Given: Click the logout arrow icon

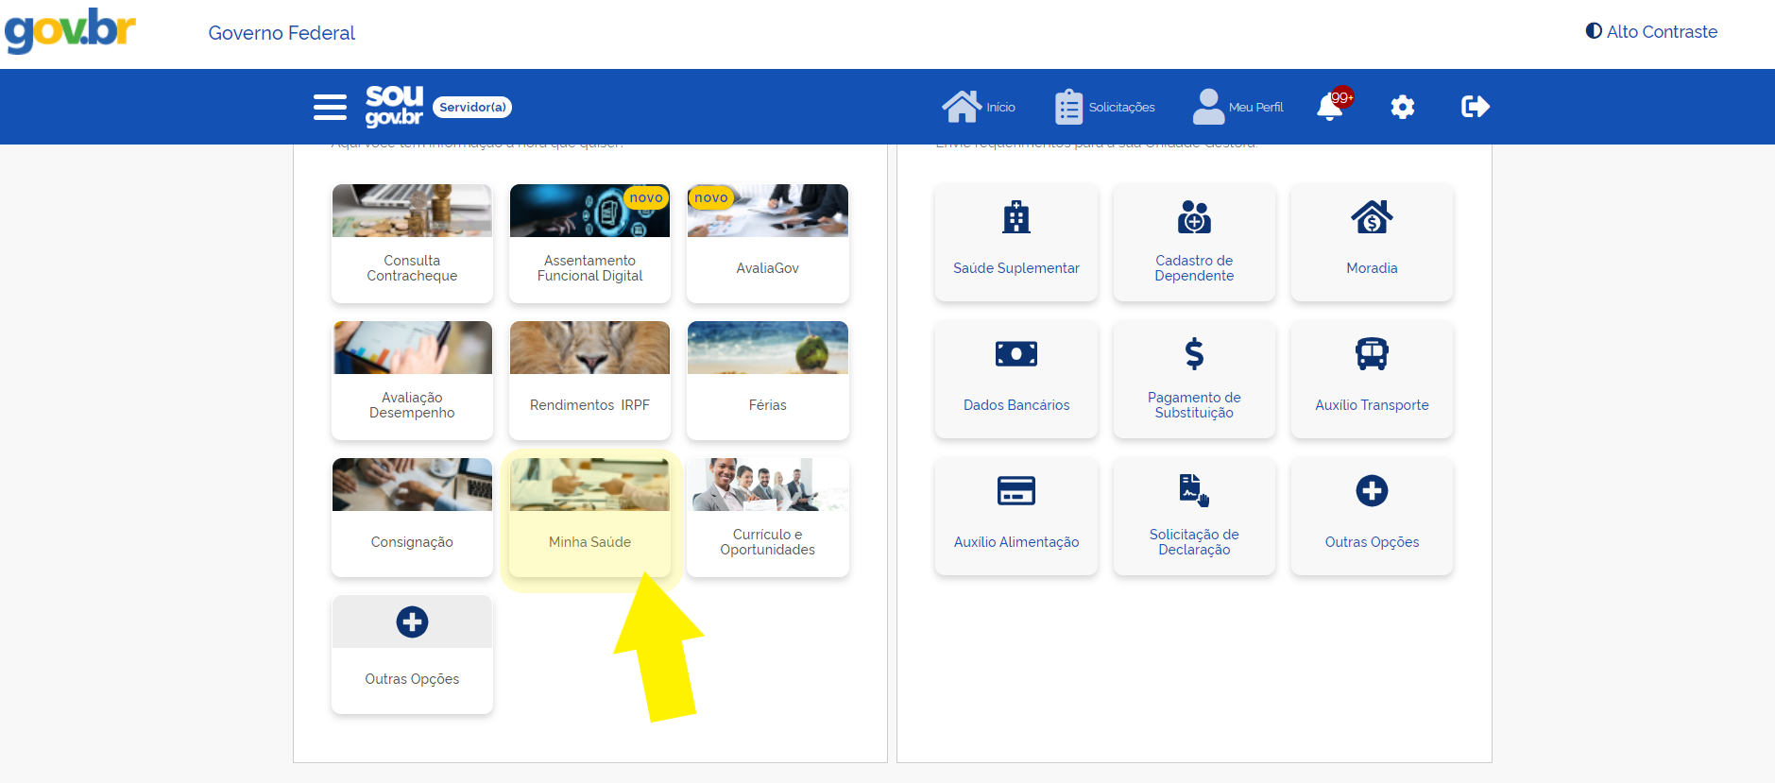Looking at the screenshot, I should pos(1475,107).
